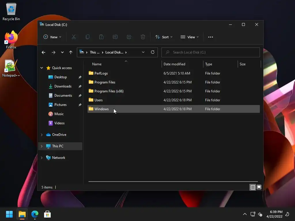Open the taskbar clock and date

pyautogui.click(x=275, y=214)
